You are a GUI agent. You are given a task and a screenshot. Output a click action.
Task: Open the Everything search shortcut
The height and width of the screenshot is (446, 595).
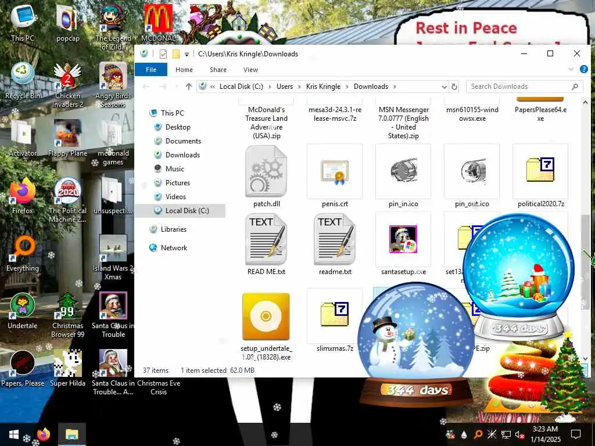[23, 253]
